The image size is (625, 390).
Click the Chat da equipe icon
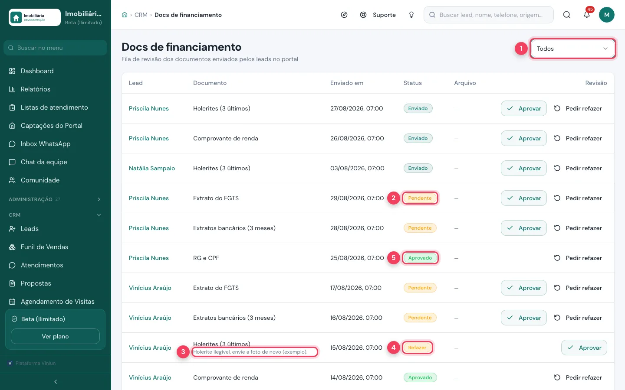pos(12,162)
